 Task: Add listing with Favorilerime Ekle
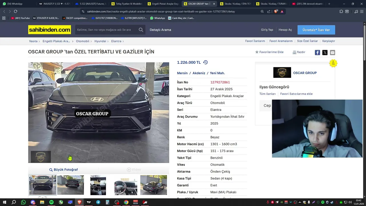point(269,52)
